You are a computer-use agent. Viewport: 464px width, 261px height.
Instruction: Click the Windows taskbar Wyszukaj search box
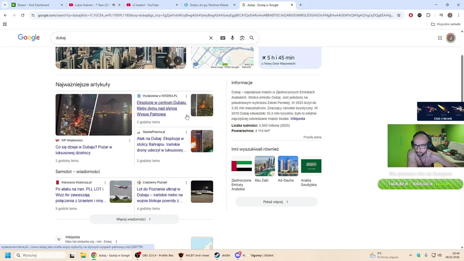point(40,255)
